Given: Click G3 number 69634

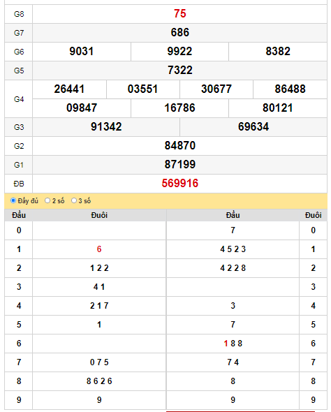Looking at the screenshot, I should click(x=253, y=127).
